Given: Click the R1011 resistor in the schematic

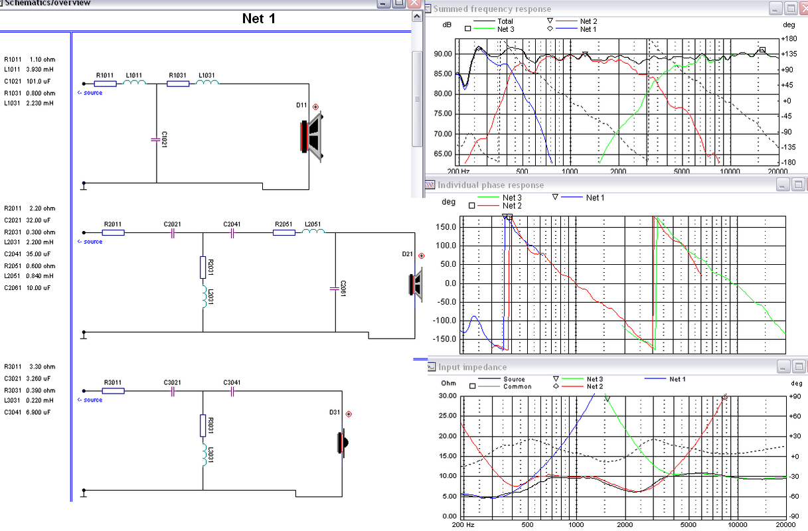Looking at the screenshot, I should pos(105,84).
